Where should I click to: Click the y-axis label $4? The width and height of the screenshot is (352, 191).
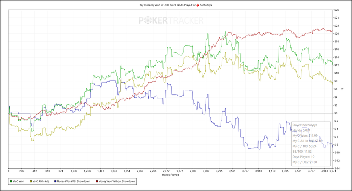[336, 97]
